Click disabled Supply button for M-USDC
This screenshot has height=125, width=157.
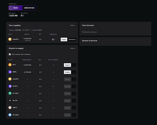click(67, 115)
